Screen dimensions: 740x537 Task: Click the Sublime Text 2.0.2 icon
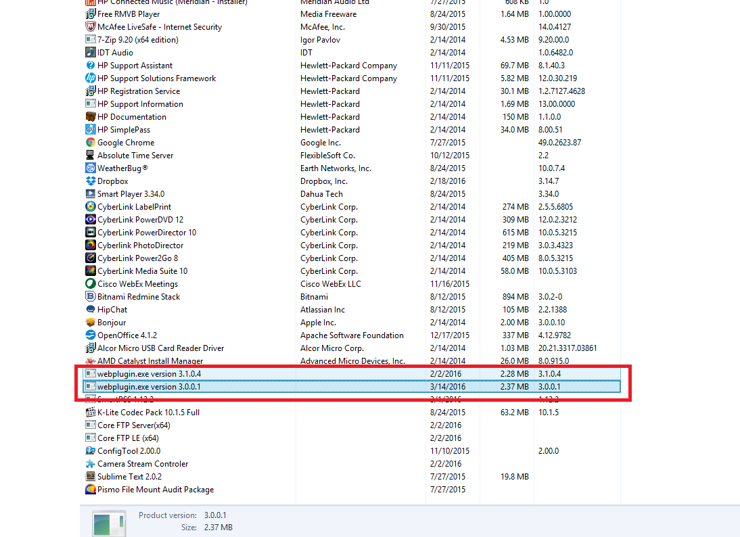[90, 477]
